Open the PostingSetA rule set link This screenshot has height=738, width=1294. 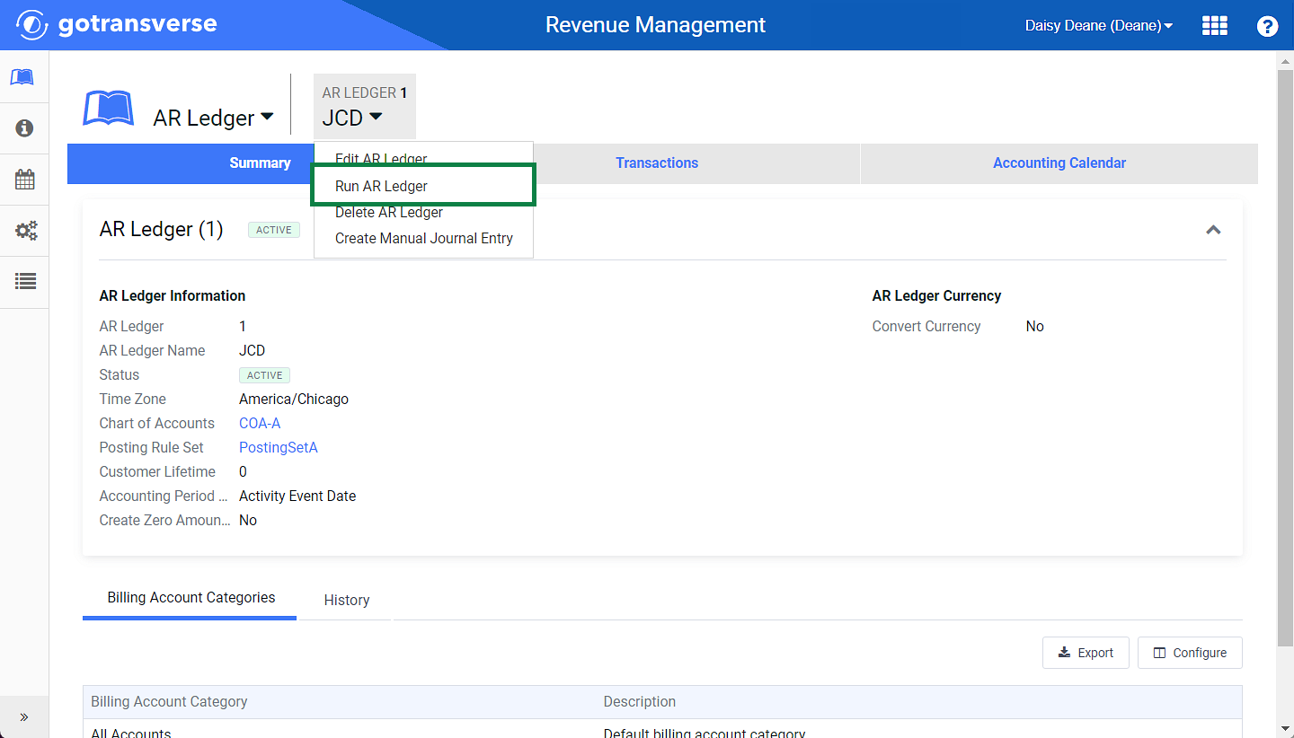click(x=279, y=447)
